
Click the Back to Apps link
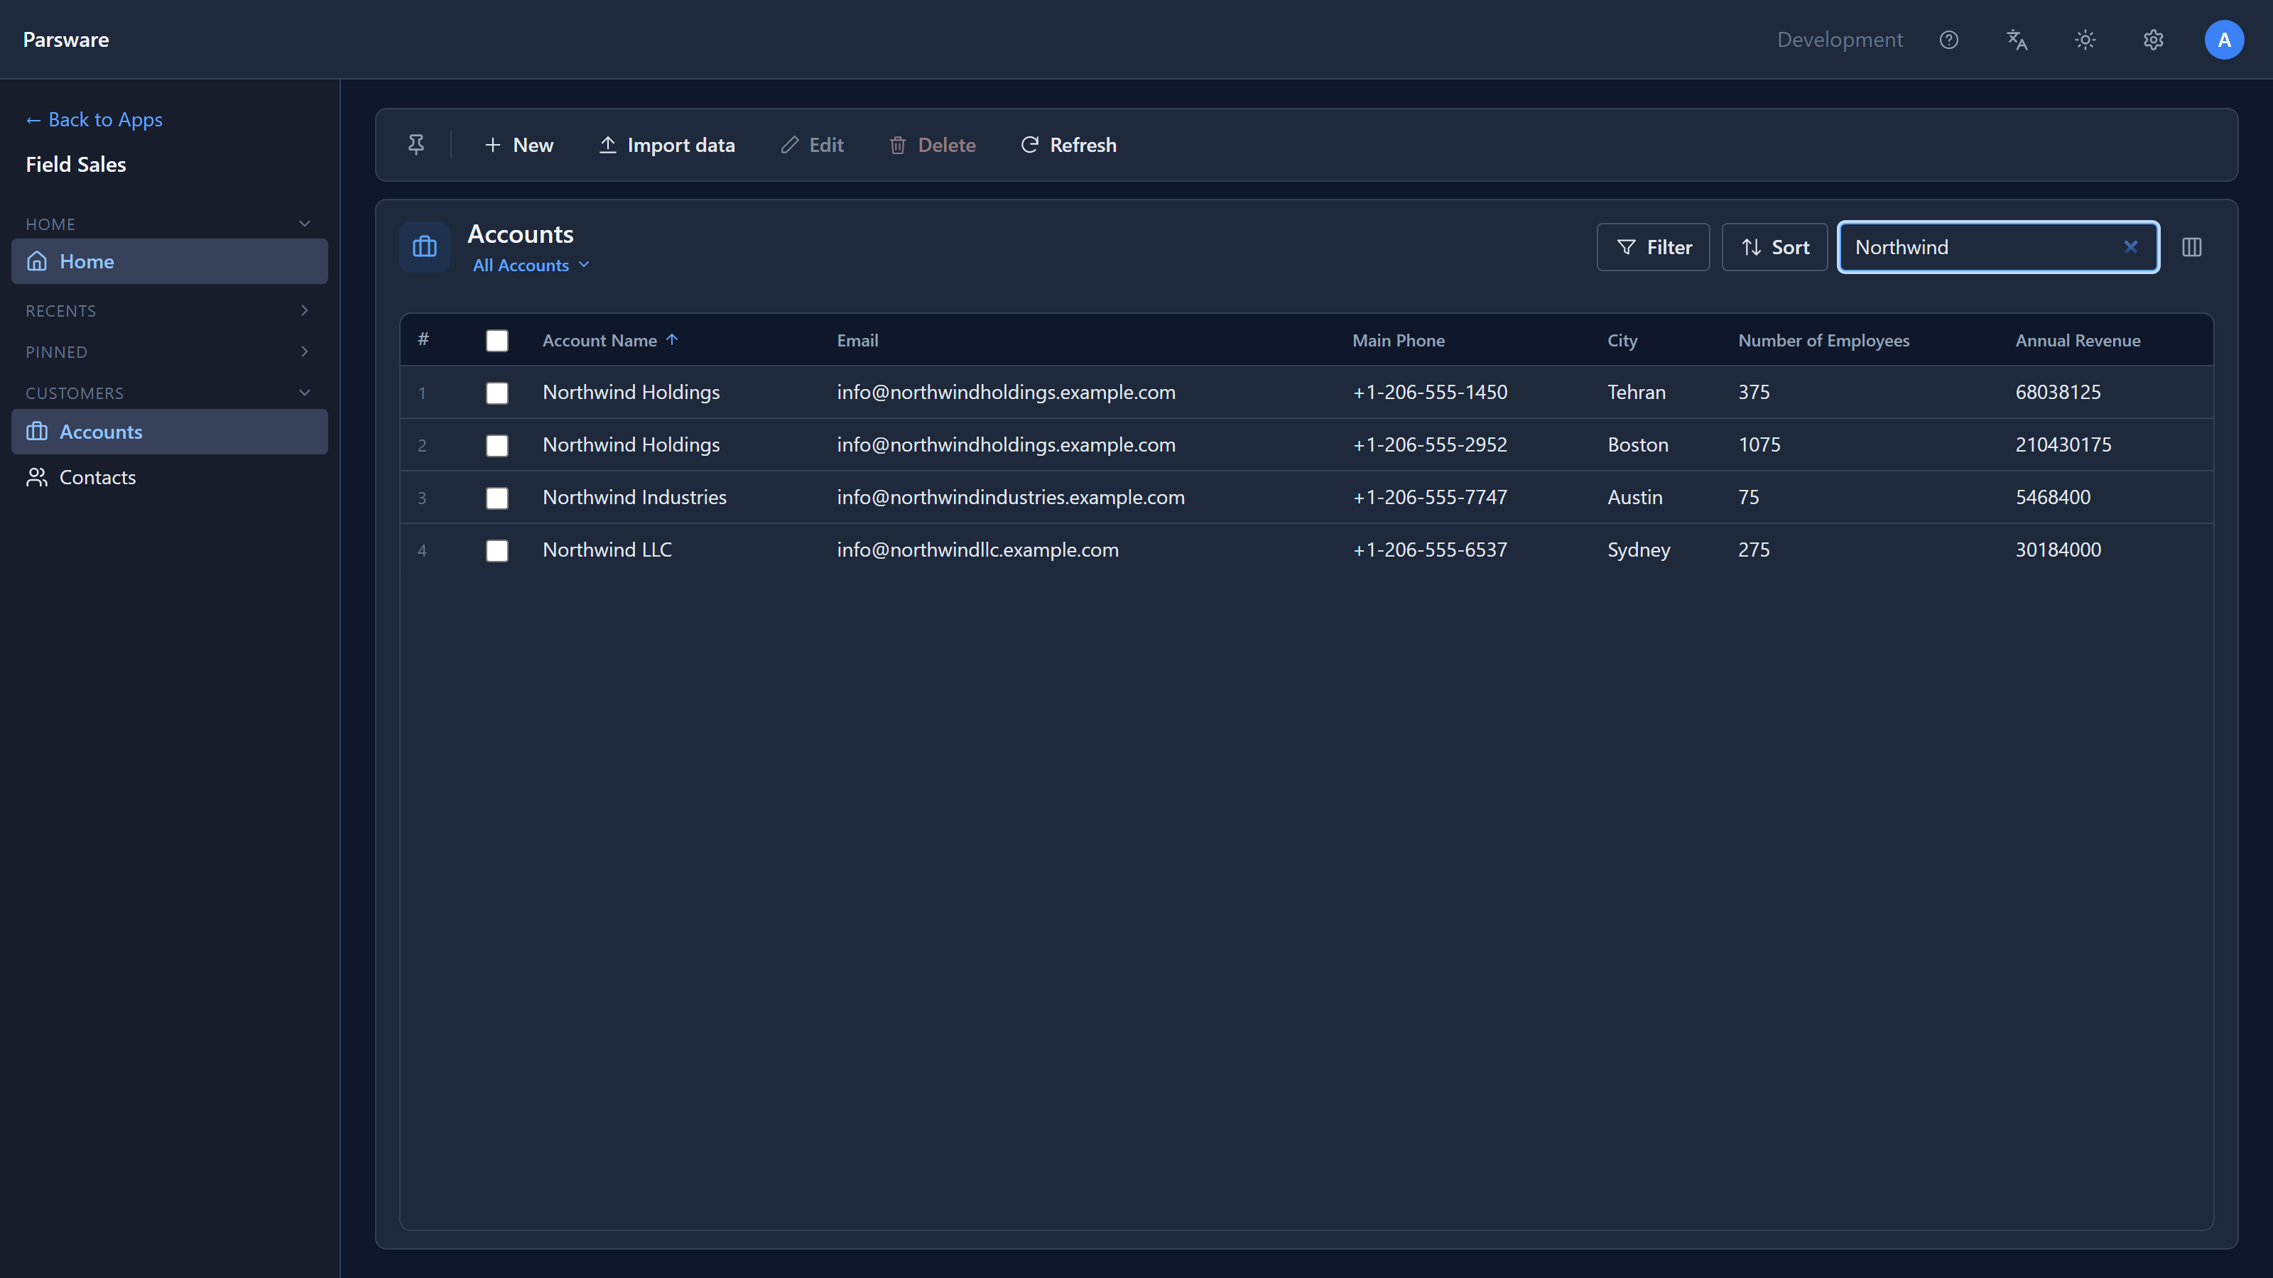(x=94, y=119)
